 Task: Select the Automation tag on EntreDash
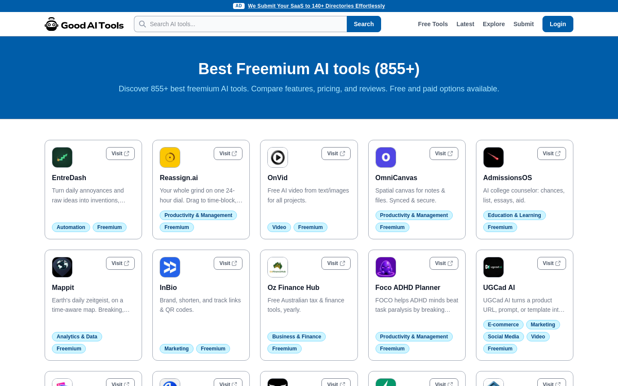[x=71, y=227]
